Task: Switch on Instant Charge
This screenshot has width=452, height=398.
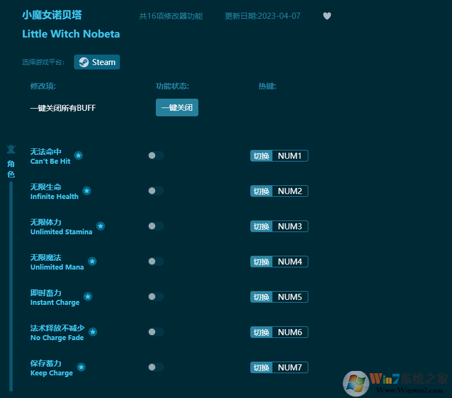Action: pyautogui.click(x=156, y=297)
